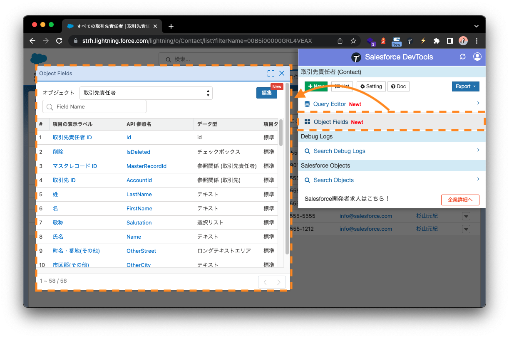This screenshot has height=338, width=509.
Task: Click the refresh icon in Salesforce DevTools header
Action: tap(463, 57)
